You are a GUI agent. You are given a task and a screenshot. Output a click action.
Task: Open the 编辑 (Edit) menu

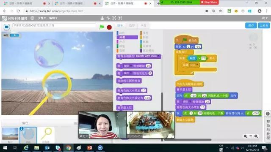pos(53,18)
